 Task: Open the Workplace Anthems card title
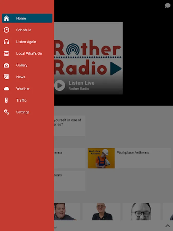point(133,152)
